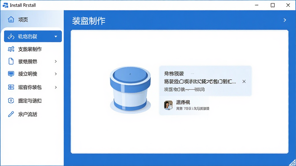Maximize the Install Rrstall window
Image resolution: width=296 pixels, height=166 pixels.
273,5
